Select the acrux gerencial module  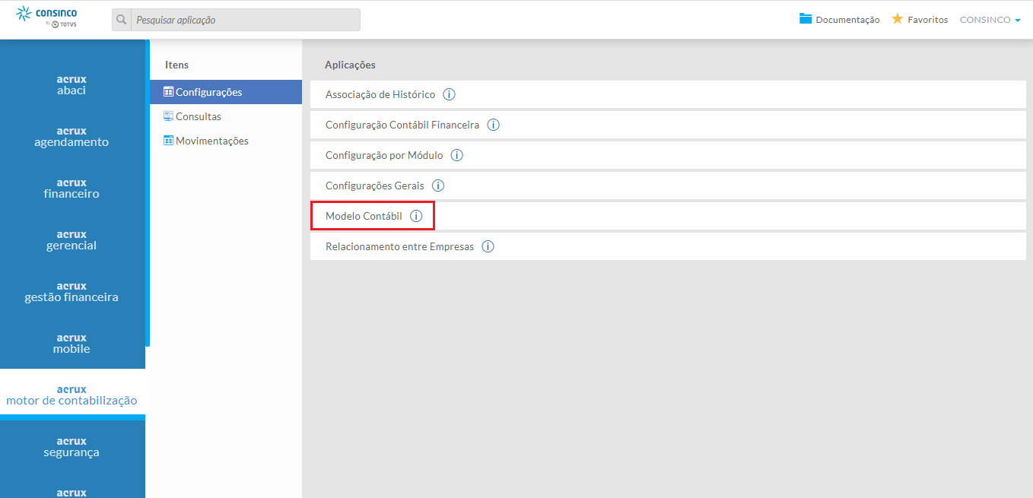point(72,239)
